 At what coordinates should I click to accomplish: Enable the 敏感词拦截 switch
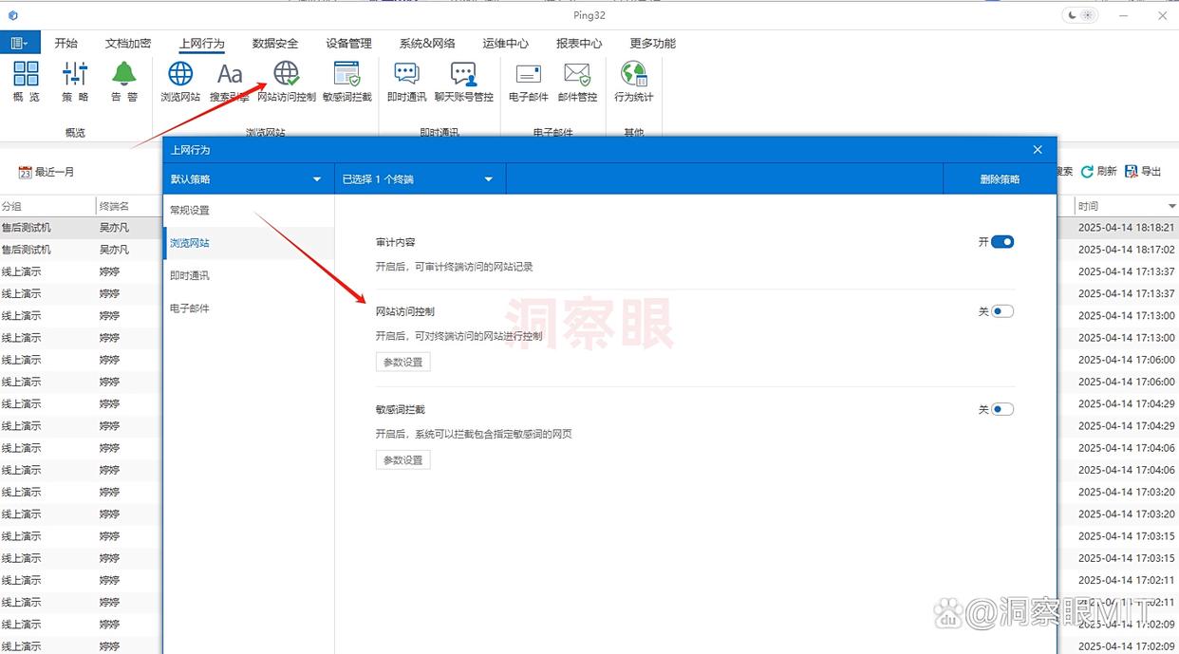click(1002, 409)
